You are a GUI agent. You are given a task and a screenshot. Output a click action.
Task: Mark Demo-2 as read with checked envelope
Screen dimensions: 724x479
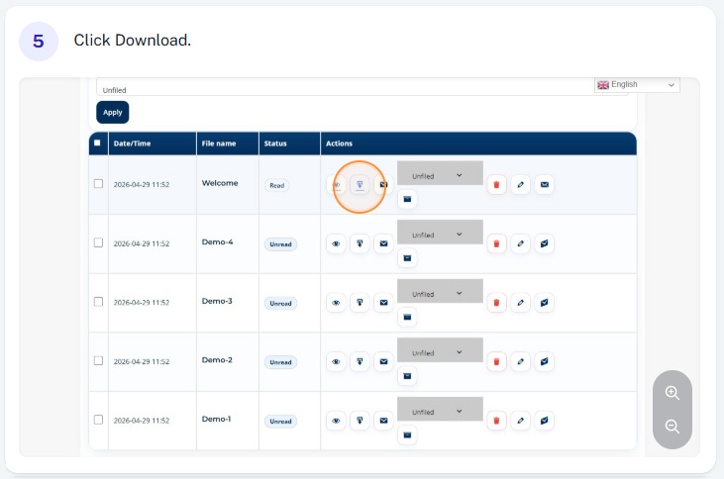(x=545, y=362)
